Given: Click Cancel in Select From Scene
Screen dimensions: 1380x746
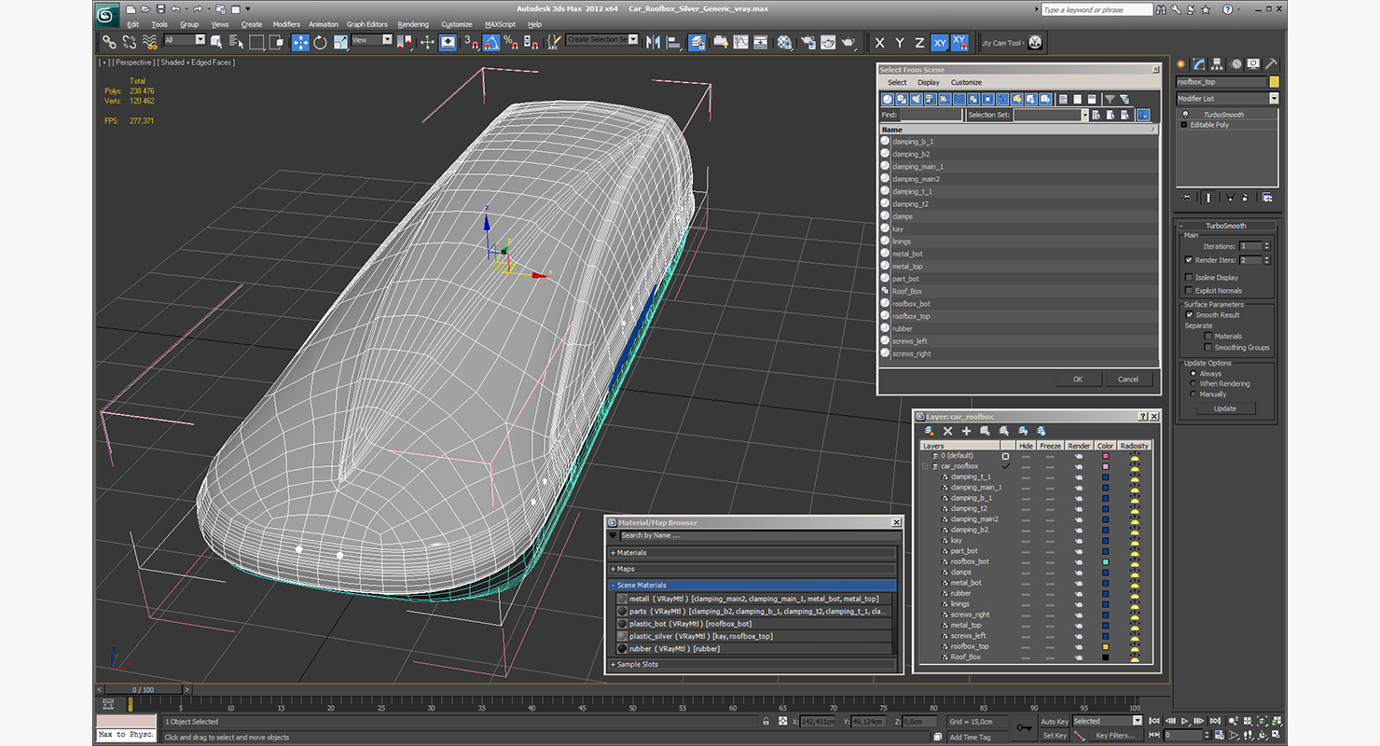Looking at the screenshot, I should 1128,379.
